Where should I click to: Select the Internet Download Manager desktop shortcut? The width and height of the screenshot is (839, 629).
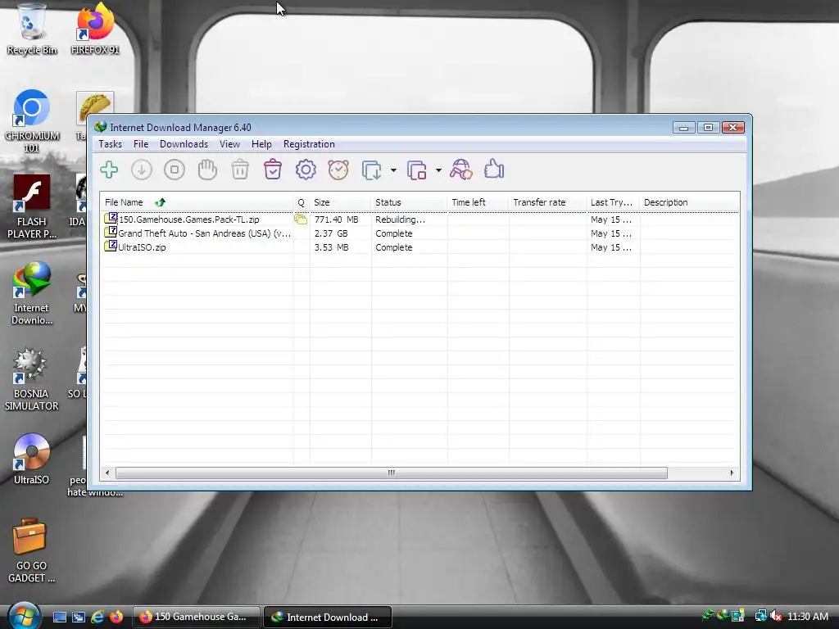coord(32,293)
